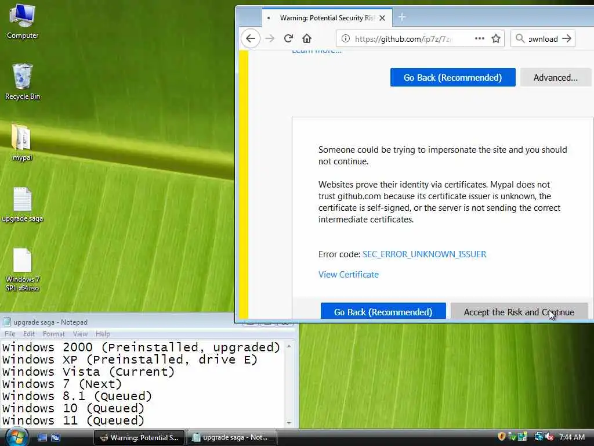Open the Windows Start orb
The image size is (594, 446).
[x=17, y=437]
